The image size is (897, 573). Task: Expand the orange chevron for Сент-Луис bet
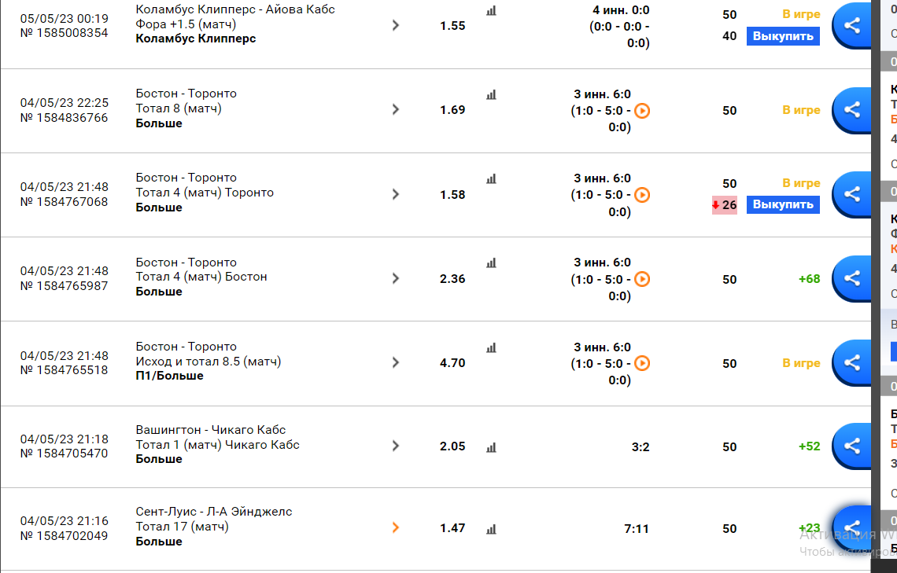coord(395,528)
